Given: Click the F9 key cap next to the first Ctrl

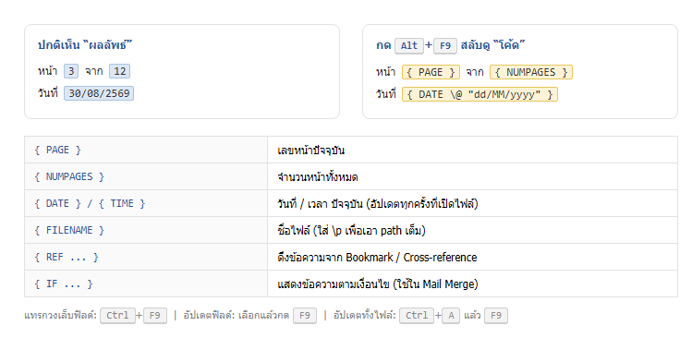Looking at the screenshot, I should click(x=155, y=316).
